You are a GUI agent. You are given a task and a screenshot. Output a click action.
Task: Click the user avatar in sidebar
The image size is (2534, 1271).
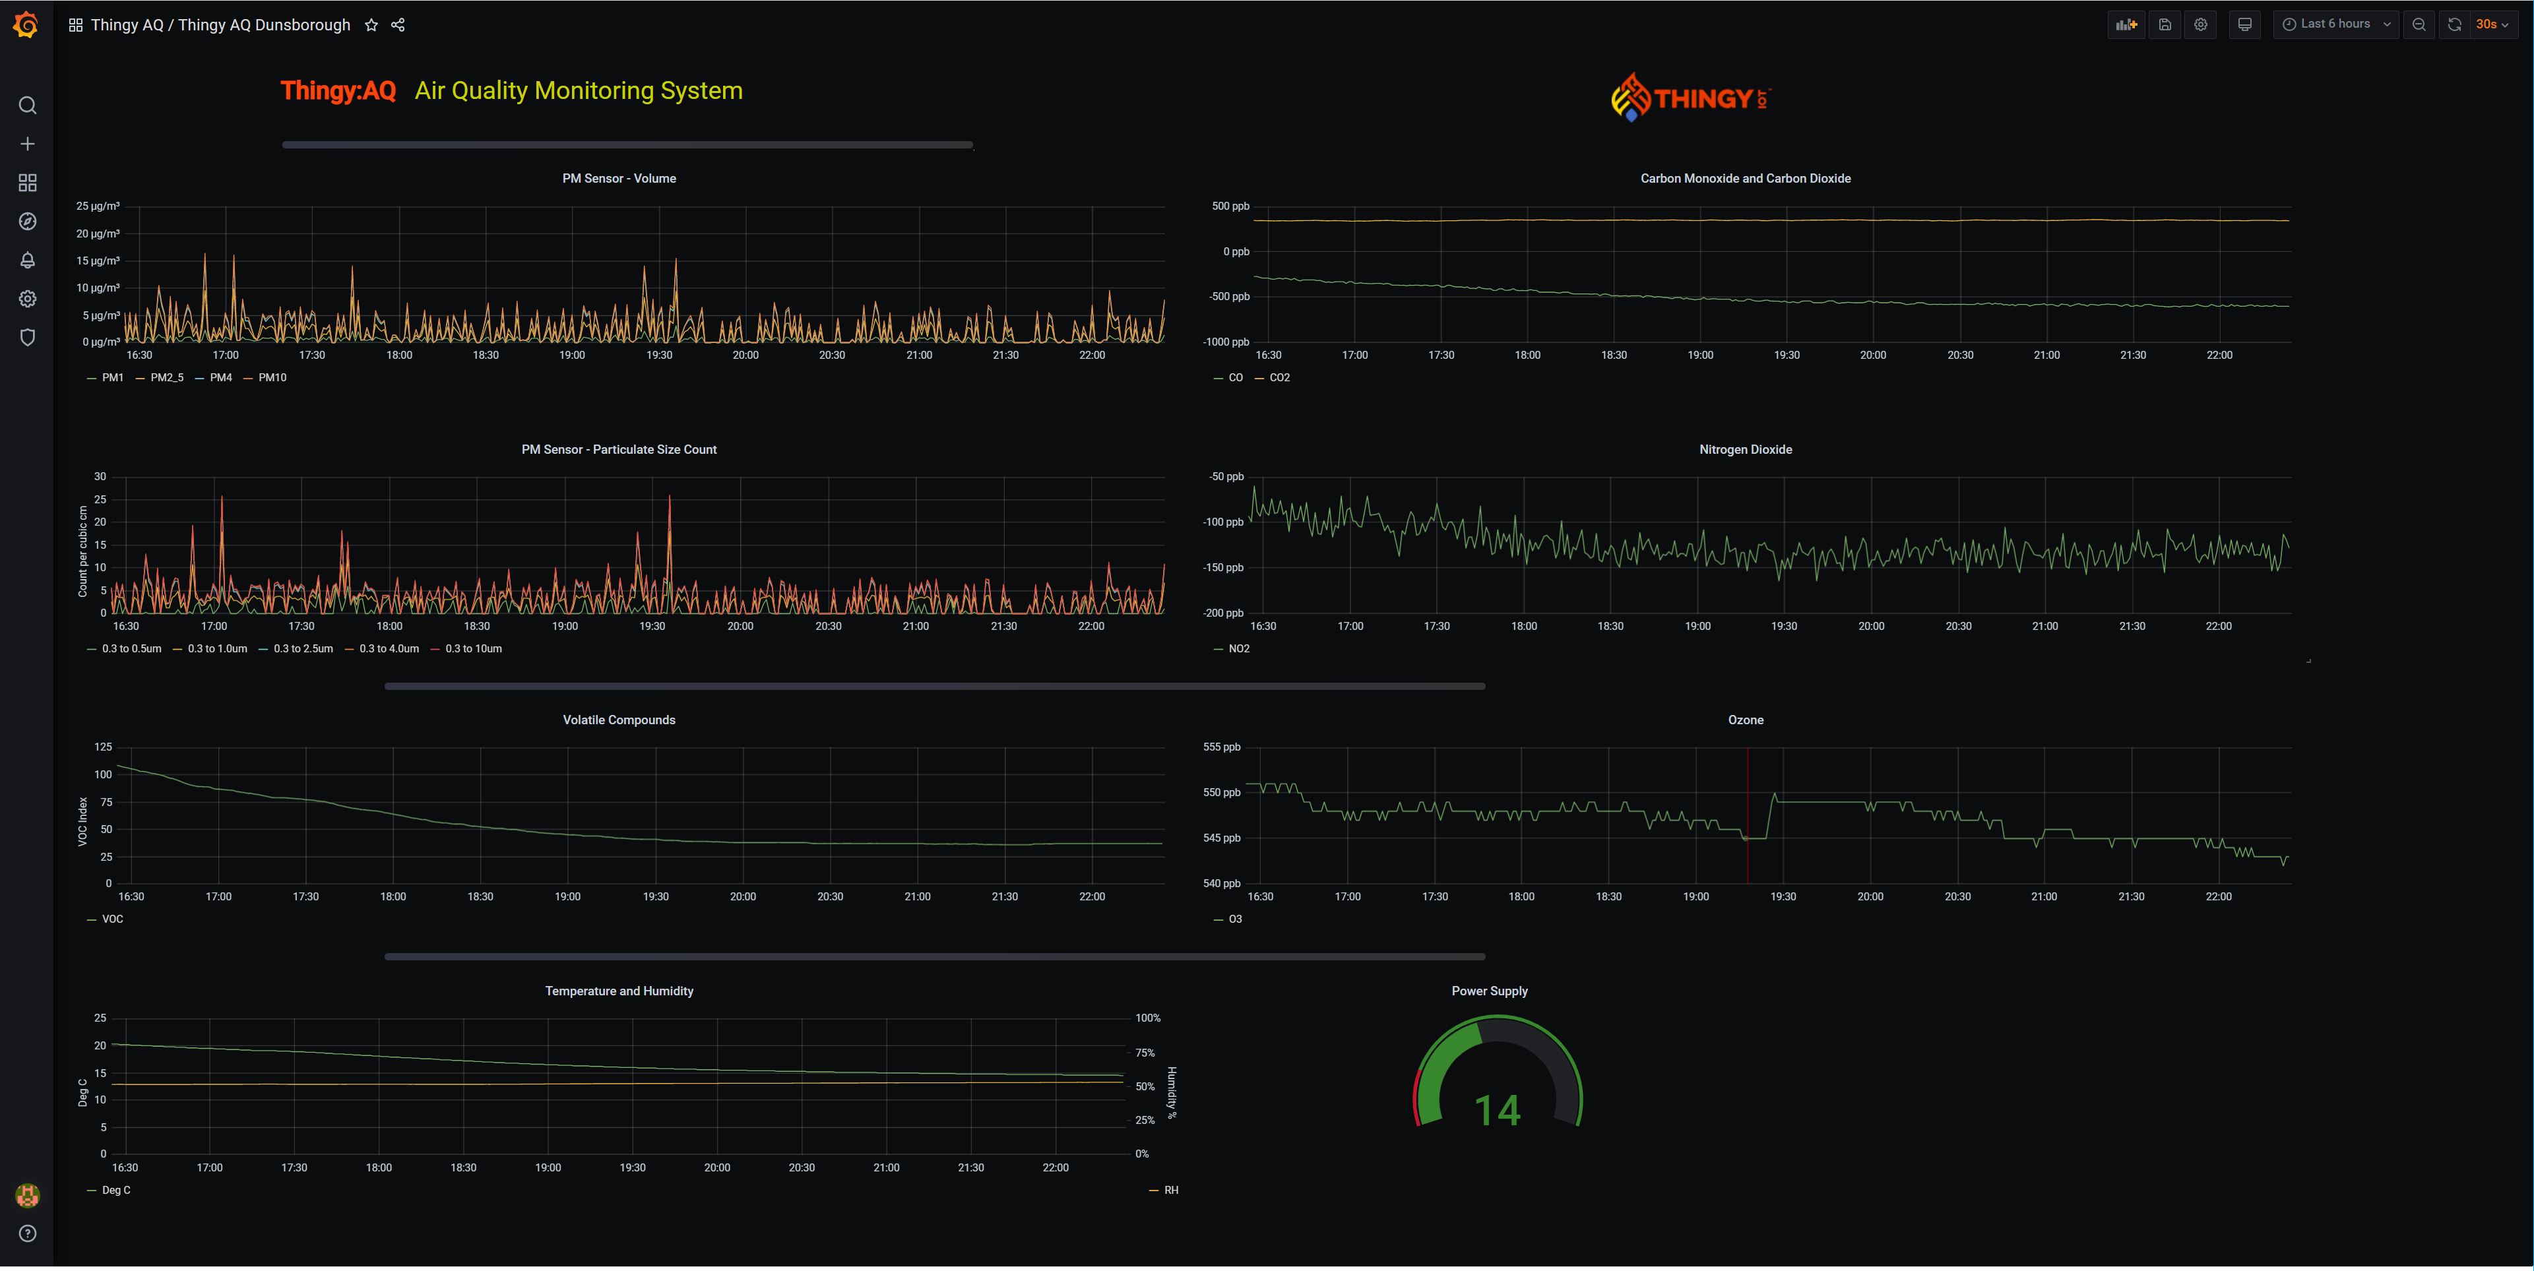coord(28,1195)
